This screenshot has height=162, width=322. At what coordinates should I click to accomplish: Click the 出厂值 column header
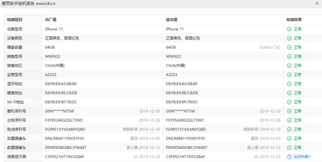click(50, 20)
